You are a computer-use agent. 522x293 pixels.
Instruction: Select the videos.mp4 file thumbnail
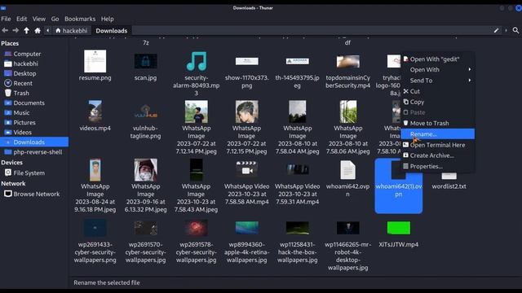click(95, 112)
